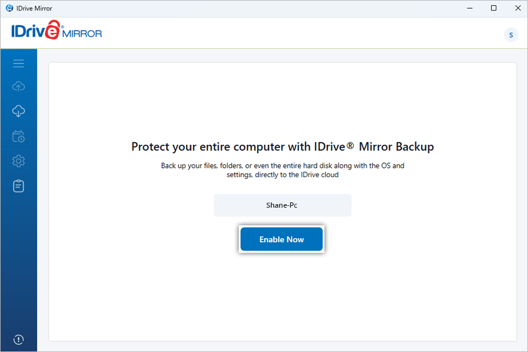This screenshot has height=352, width=528.
Task: Click empty area of the white content panel
Action: tap(282, 293)
